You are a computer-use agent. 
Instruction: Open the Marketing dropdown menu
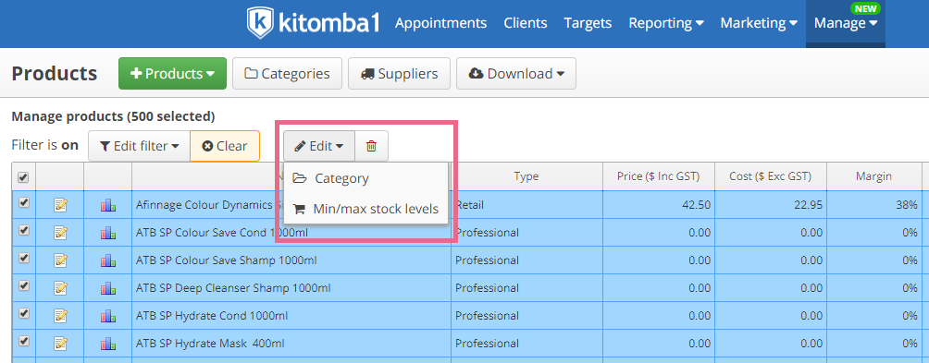pos(759,23)
